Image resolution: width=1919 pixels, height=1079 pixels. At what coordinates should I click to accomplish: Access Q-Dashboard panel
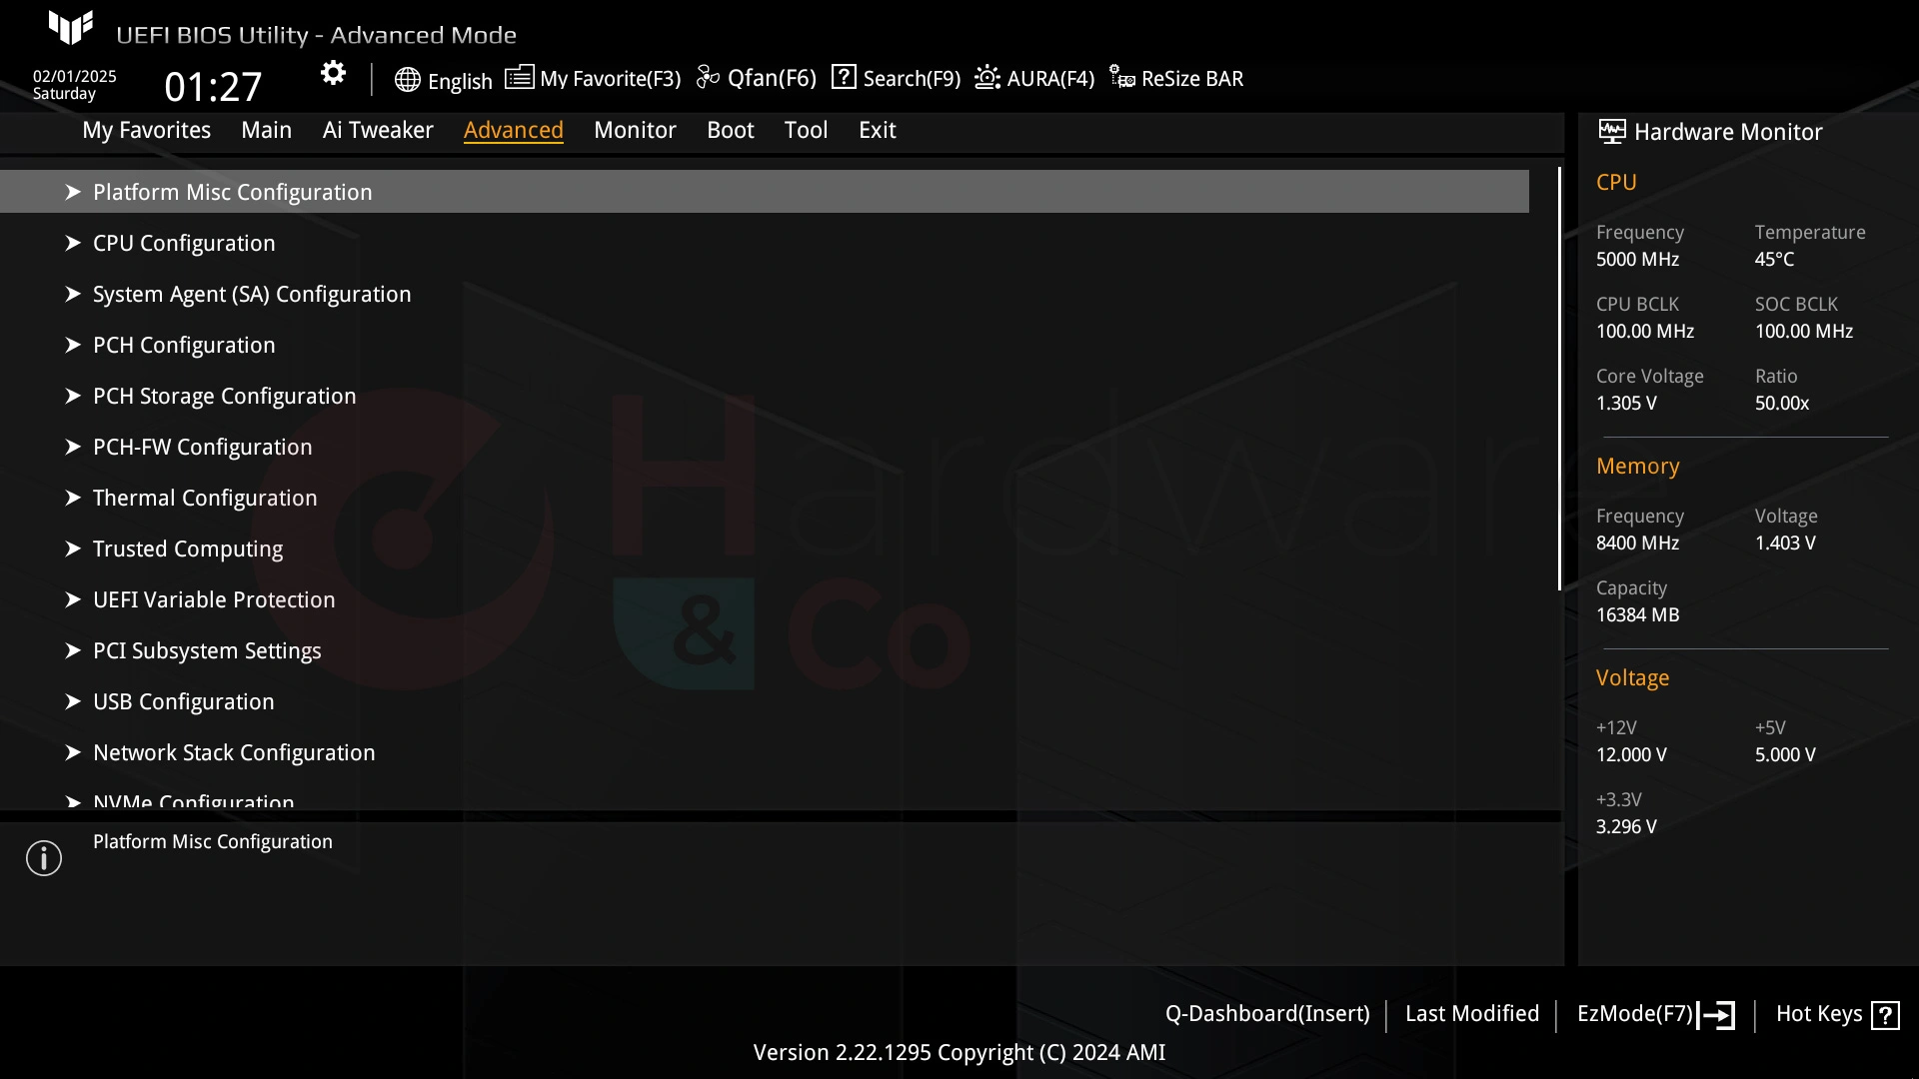[1266, 1013]
